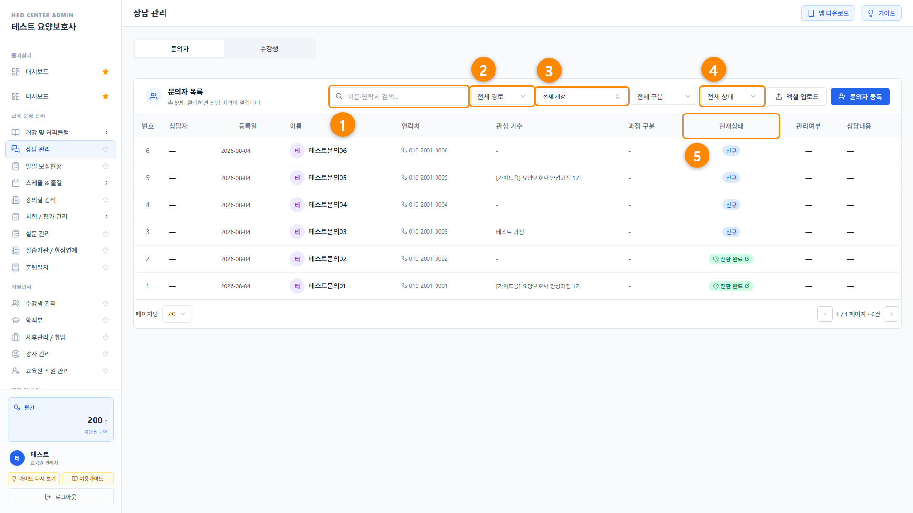The image size is (913, 513).
Task: Toggle favorite star for 강의실 관리
Action: (x=106, y=200)
